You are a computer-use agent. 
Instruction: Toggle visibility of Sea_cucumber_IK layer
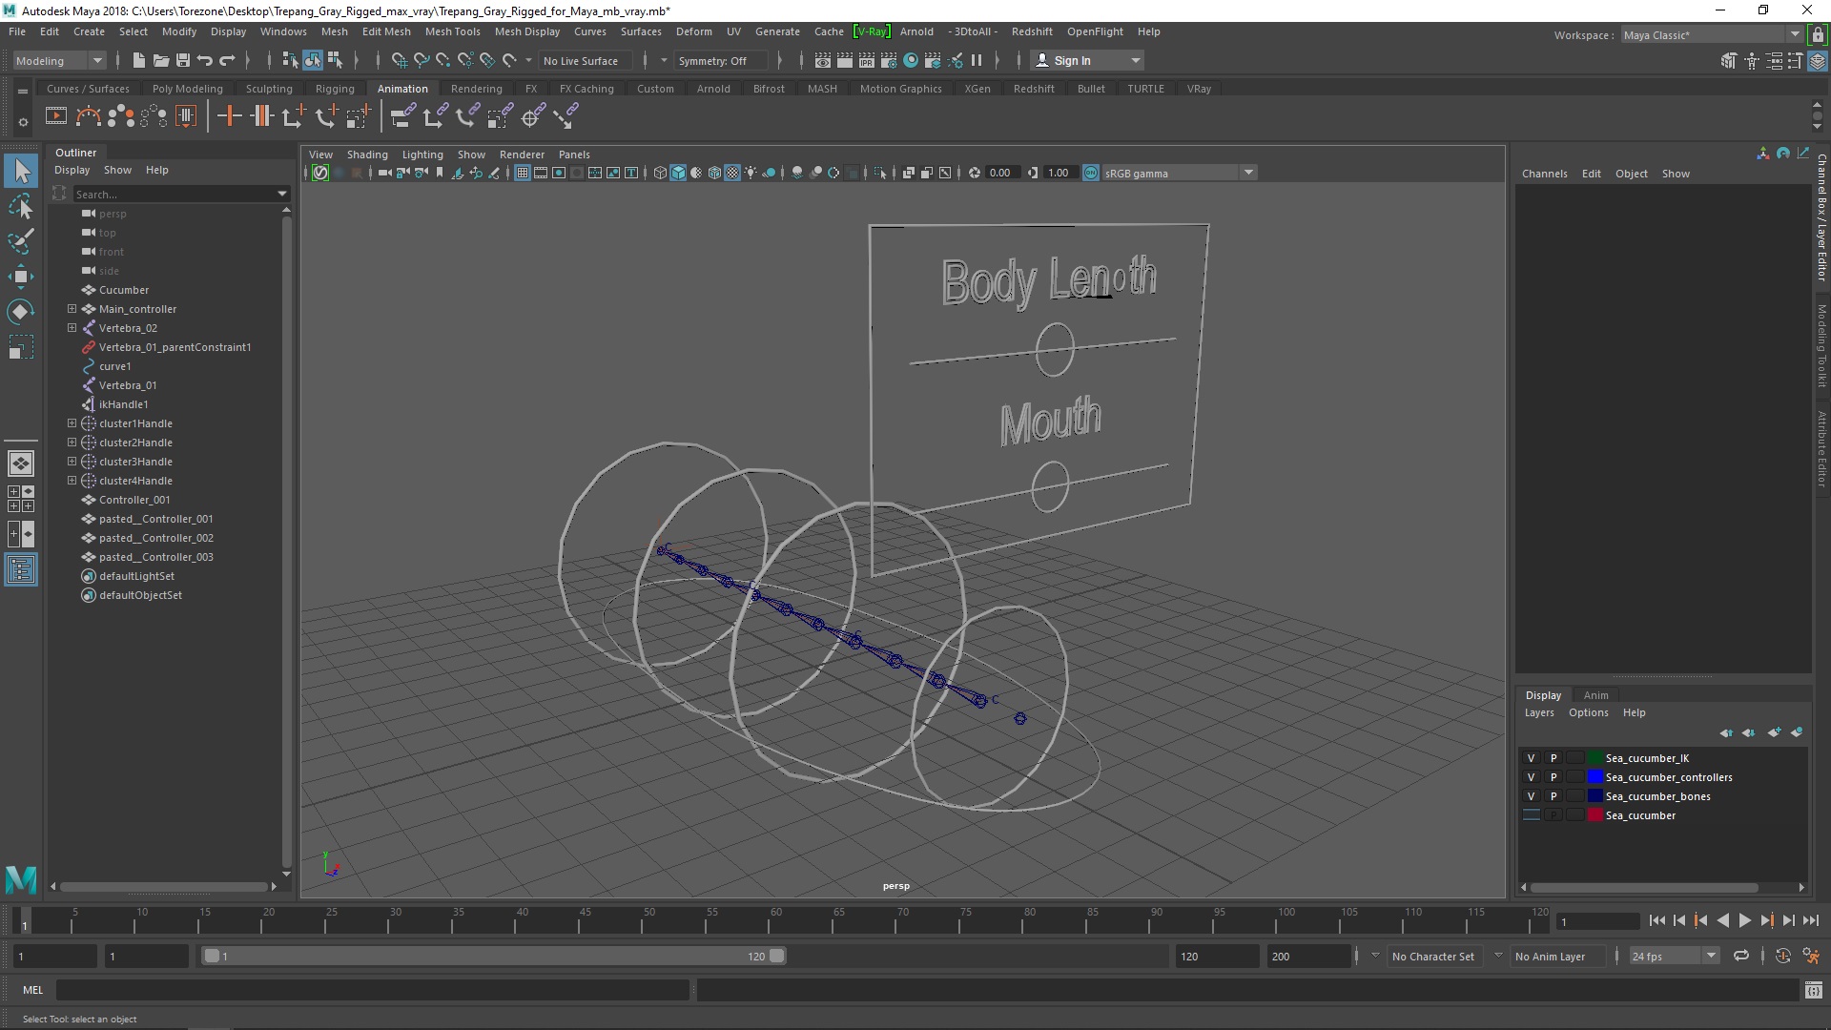click(x=1532, y=758)
